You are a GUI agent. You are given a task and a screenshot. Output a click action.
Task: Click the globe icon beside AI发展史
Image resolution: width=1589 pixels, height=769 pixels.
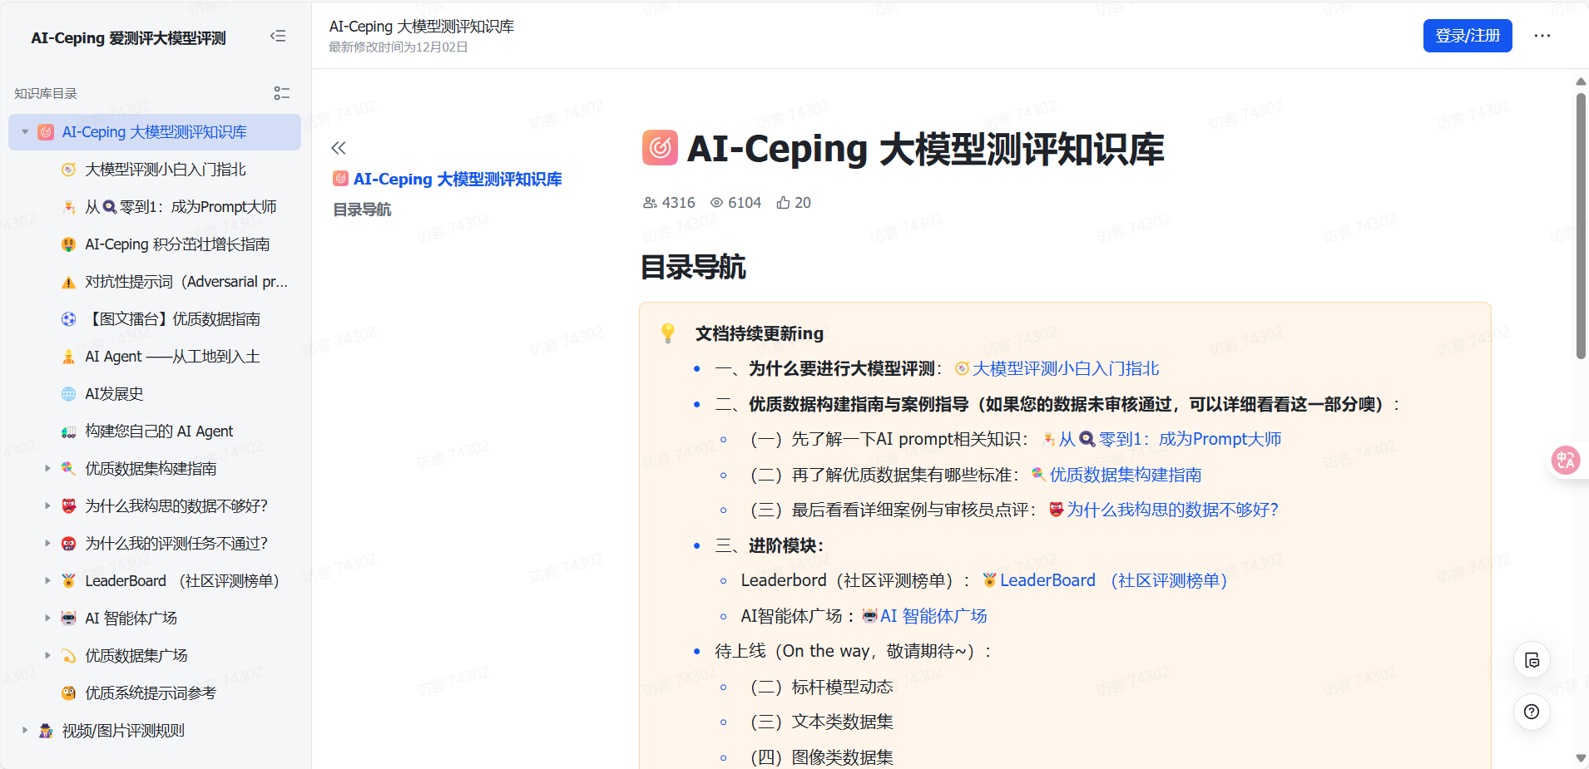(69, 394)
